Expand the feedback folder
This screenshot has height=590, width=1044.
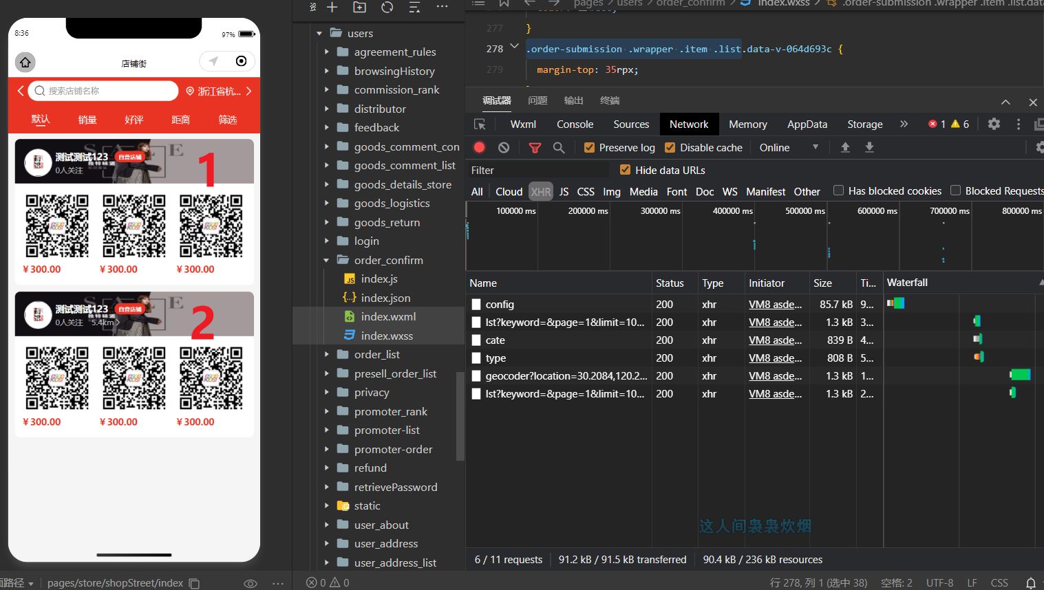pos(326,127)
